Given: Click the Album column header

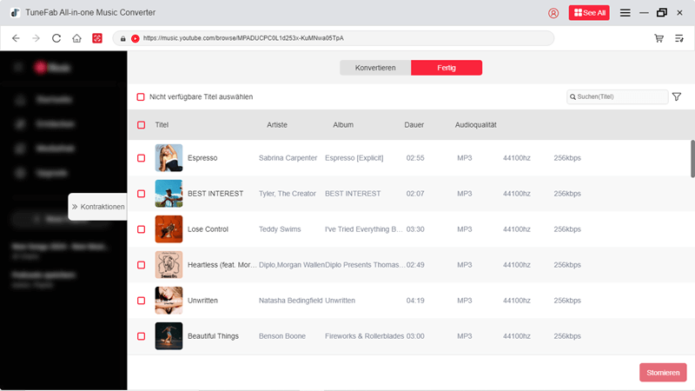Looking at the screenshot, I should 343,125.
